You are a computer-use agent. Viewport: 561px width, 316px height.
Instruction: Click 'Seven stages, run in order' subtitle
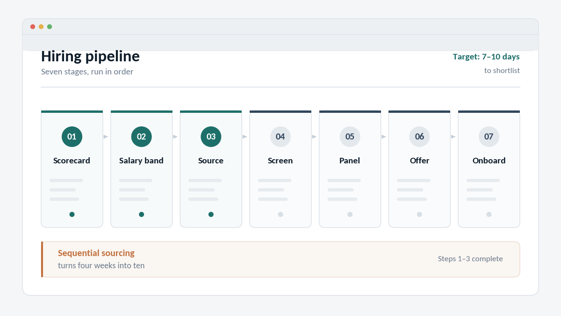87,72
